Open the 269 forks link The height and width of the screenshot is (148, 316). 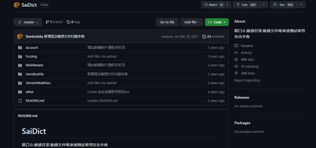[x=248, y=73]
